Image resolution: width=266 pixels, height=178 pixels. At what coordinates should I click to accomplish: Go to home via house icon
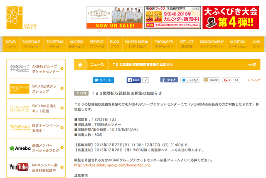click(80, 64)
